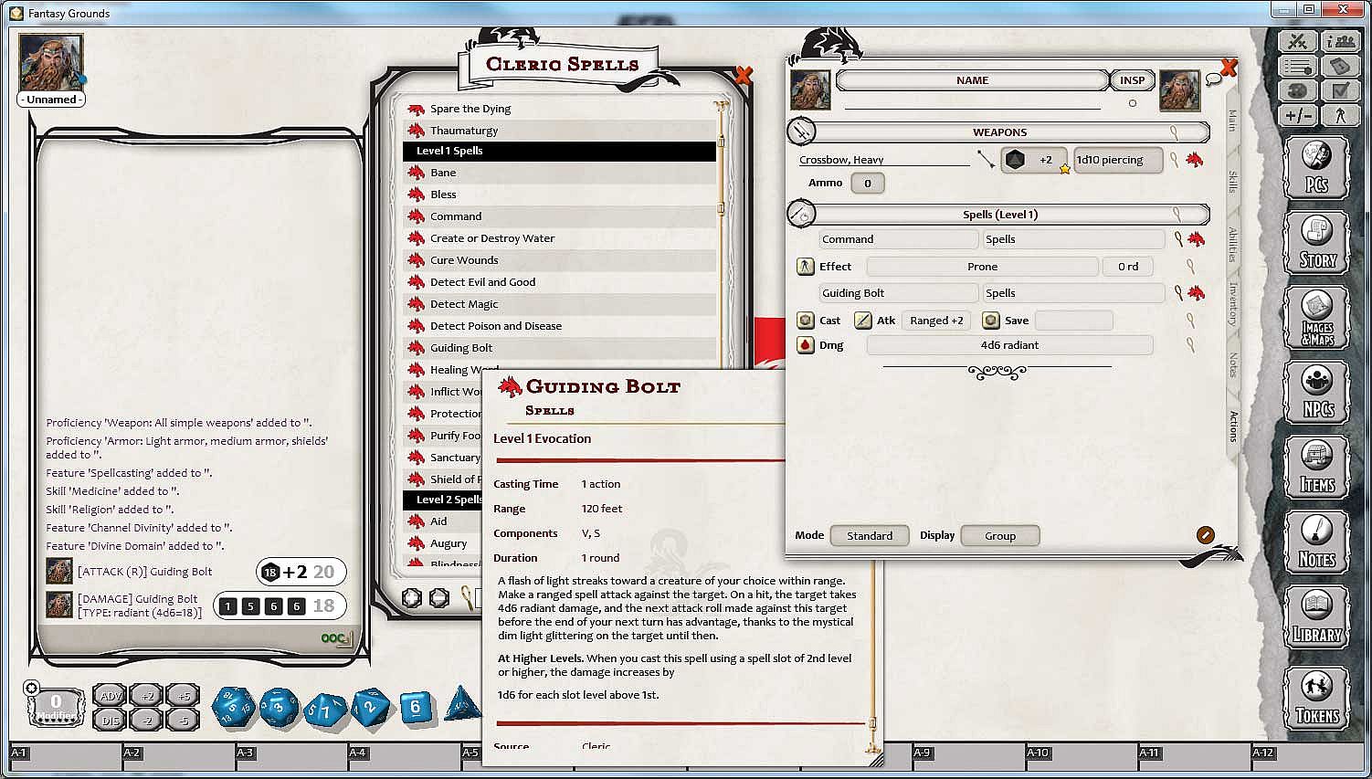The height and width of the screenshot is (779, 1372).
Task: Click the Mode Standard cycler
Action: click(870, 536)
